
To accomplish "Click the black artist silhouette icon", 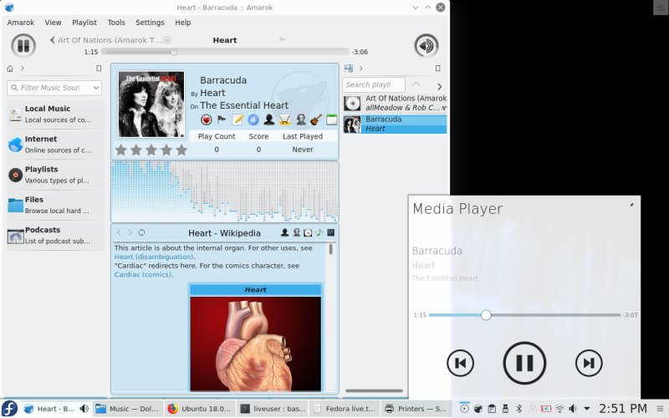I will click(268, 120).
